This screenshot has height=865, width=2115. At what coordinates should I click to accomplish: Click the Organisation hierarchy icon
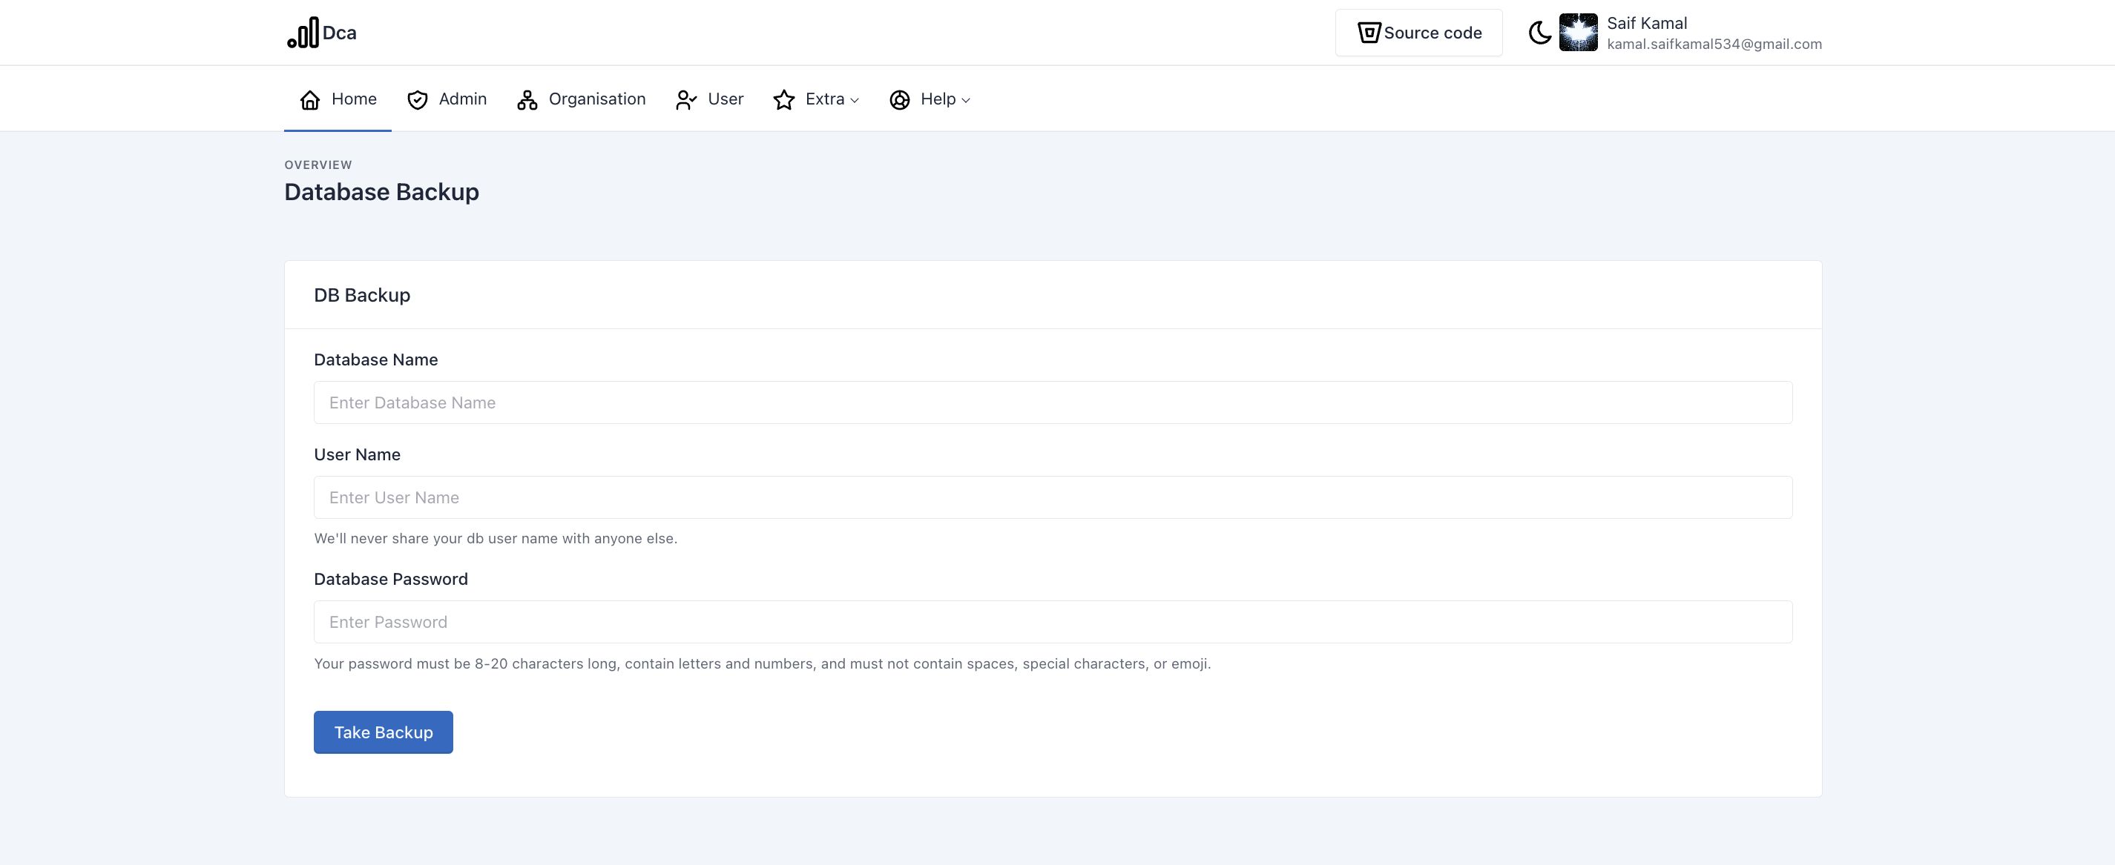click(527, 100)
